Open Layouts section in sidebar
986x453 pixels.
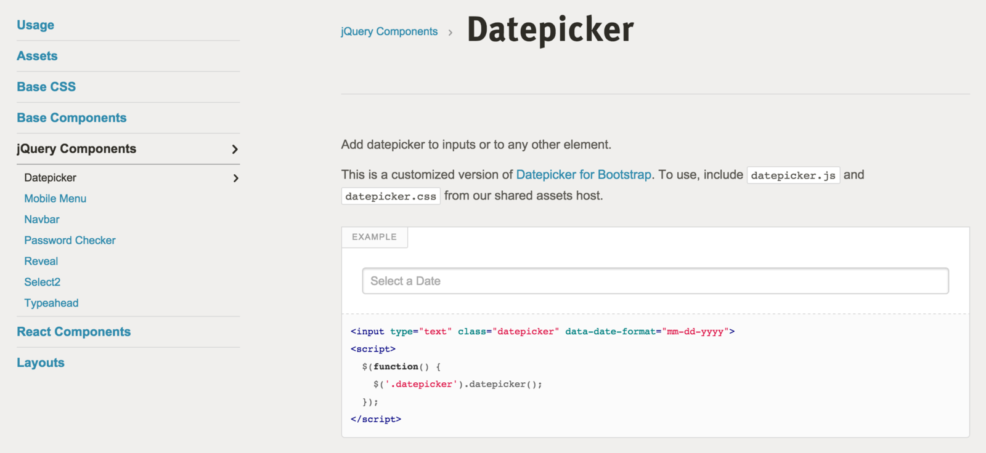(40, 363)
